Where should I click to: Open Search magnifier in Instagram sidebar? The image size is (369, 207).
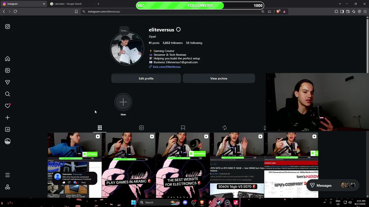7,94
